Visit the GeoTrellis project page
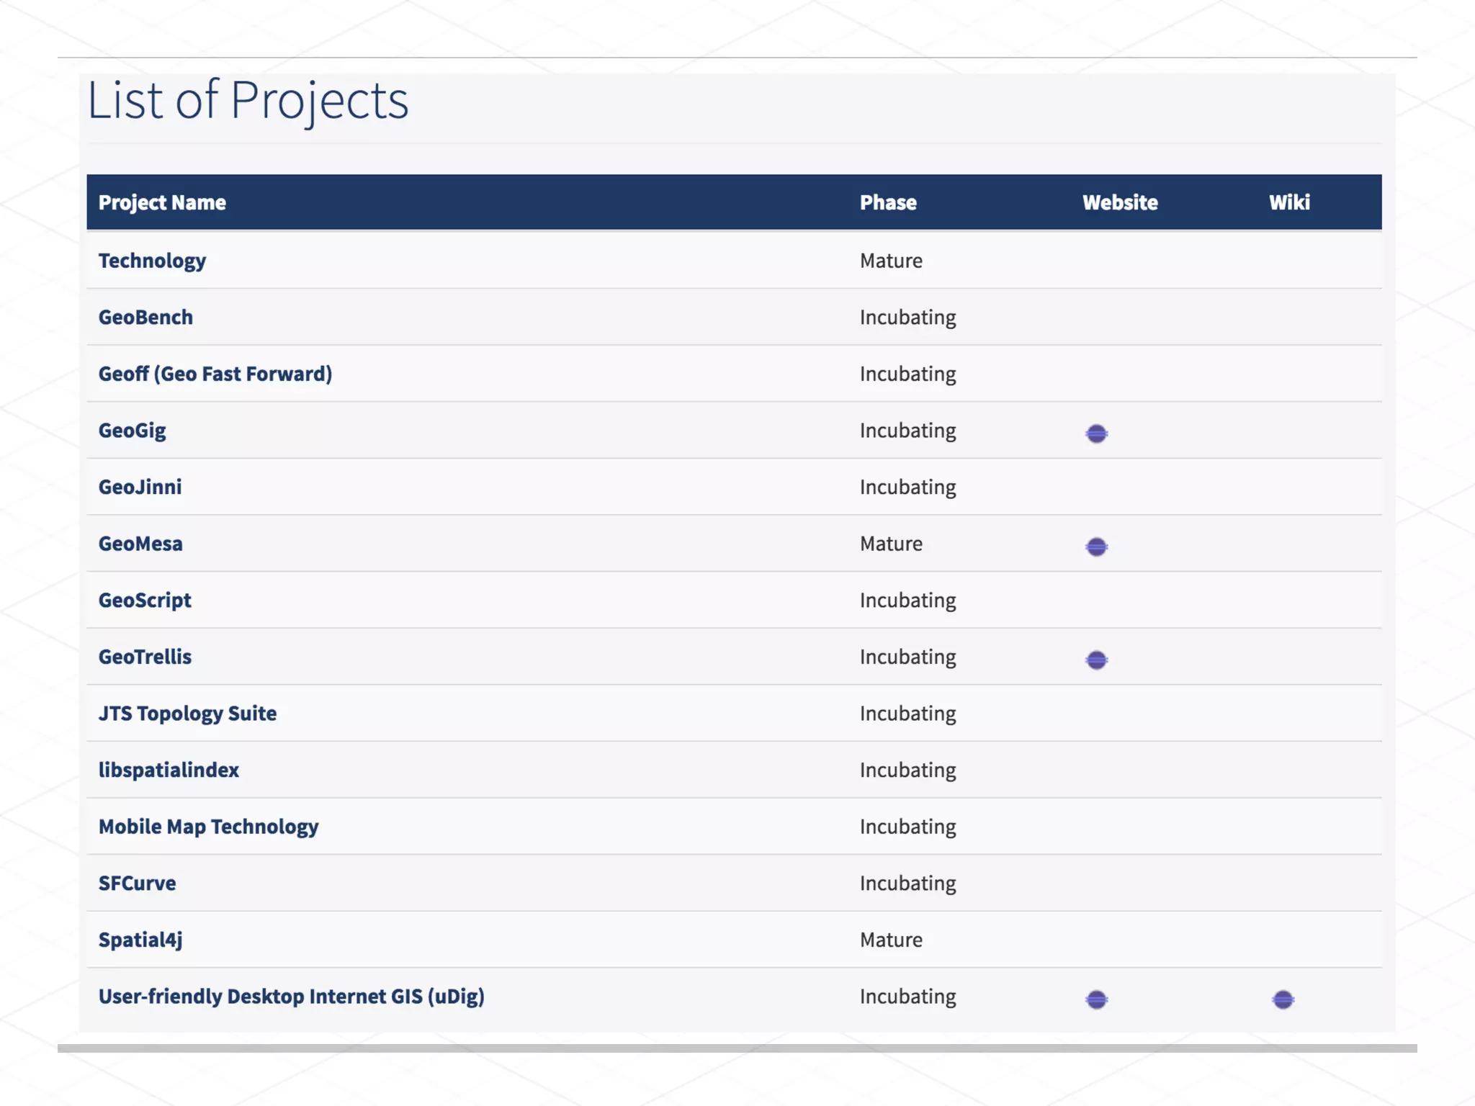Image resolution: width=1475 pixels, height=1106 pixels. tap(145, 657)
